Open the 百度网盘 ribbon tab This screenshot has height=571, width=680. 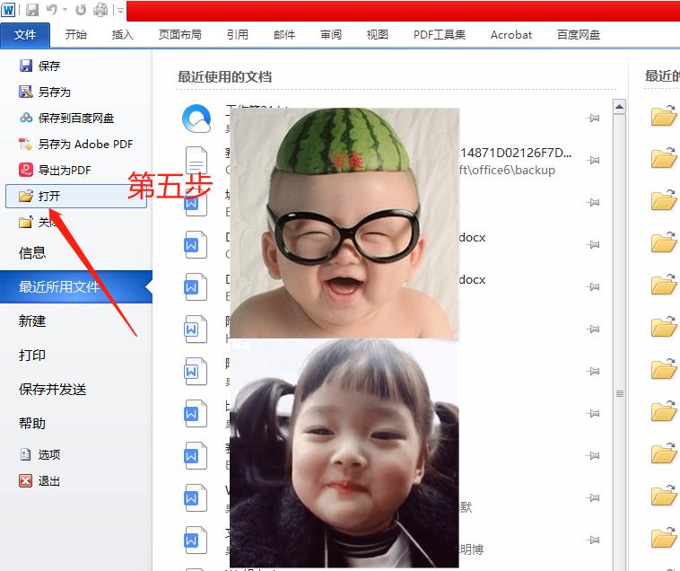579,35
